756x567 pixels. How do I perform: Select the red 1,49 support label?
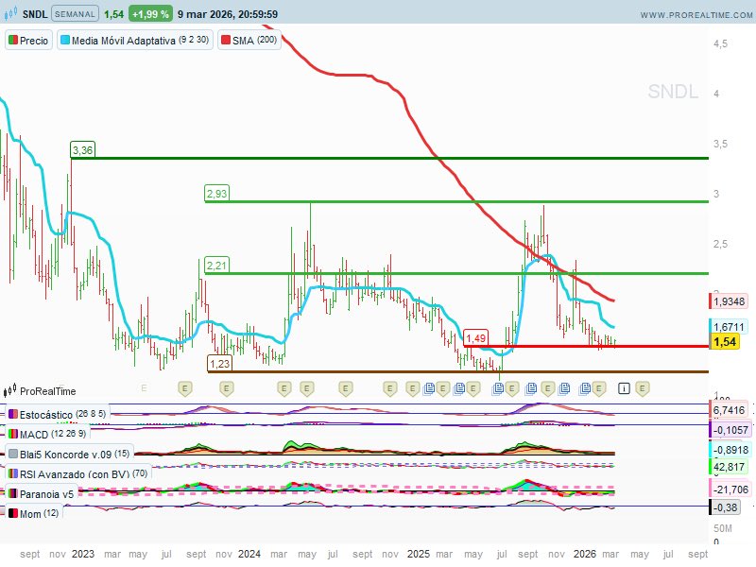pyautogui.click(x=476, y=338)
